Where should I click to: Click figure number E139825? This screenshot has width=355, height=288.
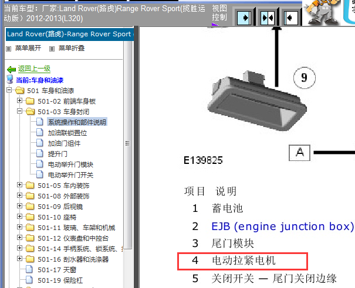tap(203, 160)
